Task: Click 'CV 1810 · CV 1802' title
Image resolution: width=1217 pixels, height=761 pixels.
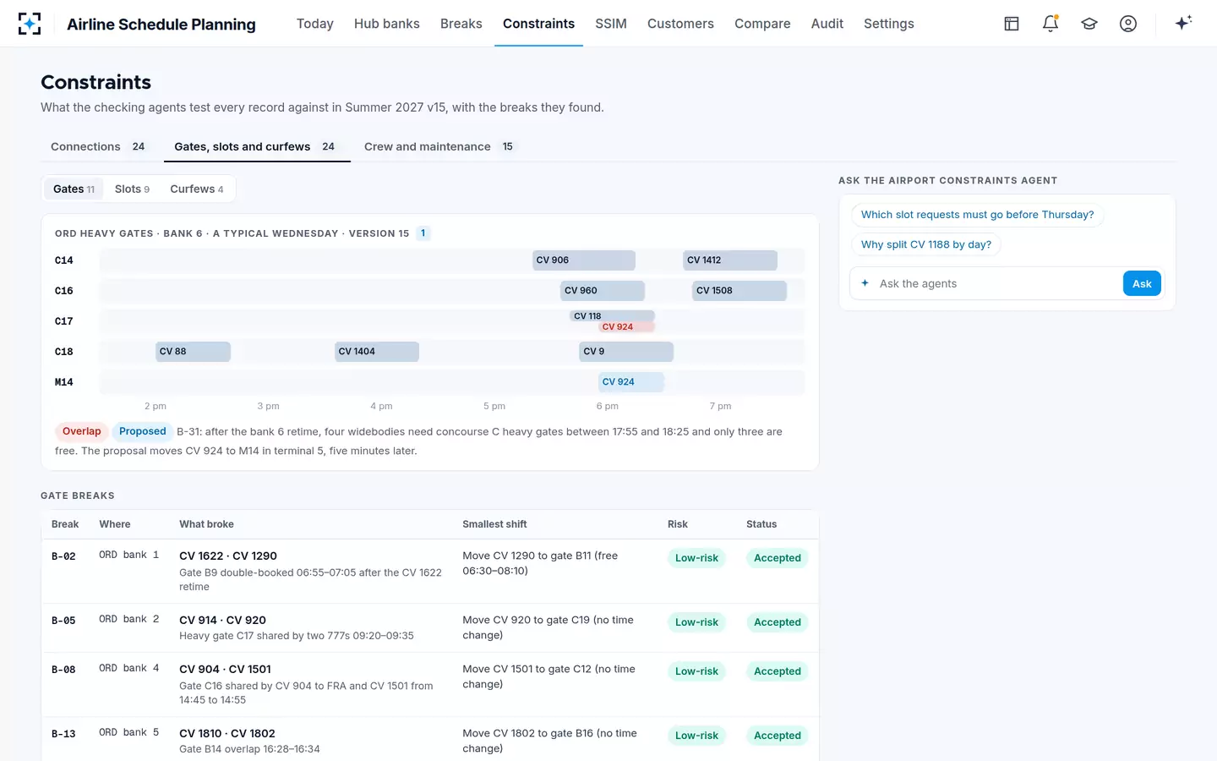Action: pos(227,733)
